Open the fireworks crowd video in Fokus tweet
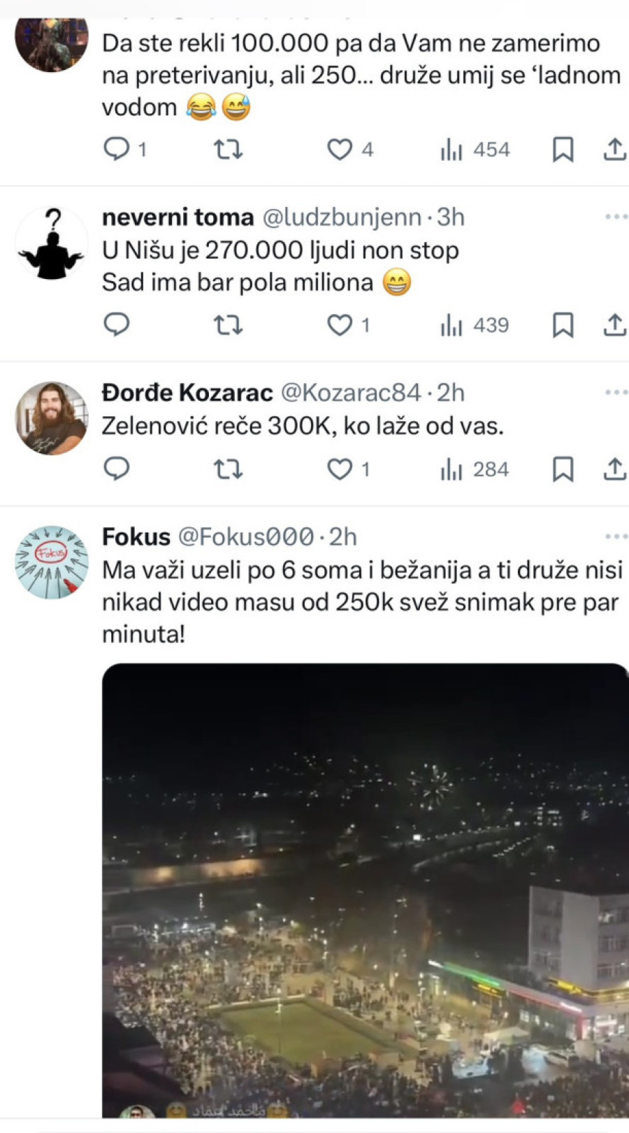 coord(365,890)
